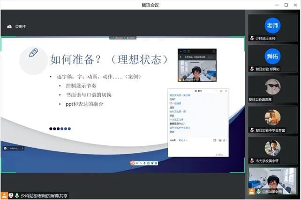The width and height of the screenshot is (301, 200).
Task: Click the middle of the three chat toolbar icons
Action: click(220, 140)
